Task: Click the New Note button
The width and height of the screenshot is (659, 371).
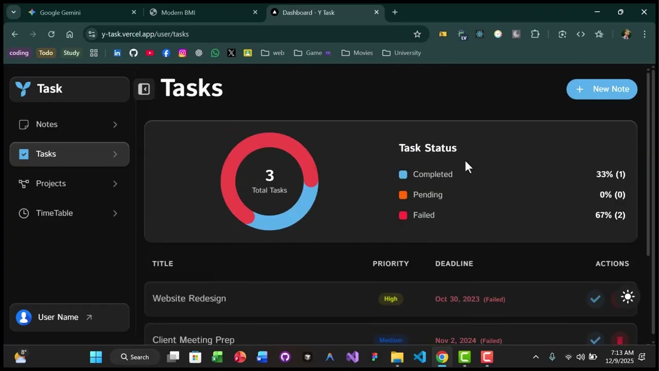Action: click(x=602, y=89)
